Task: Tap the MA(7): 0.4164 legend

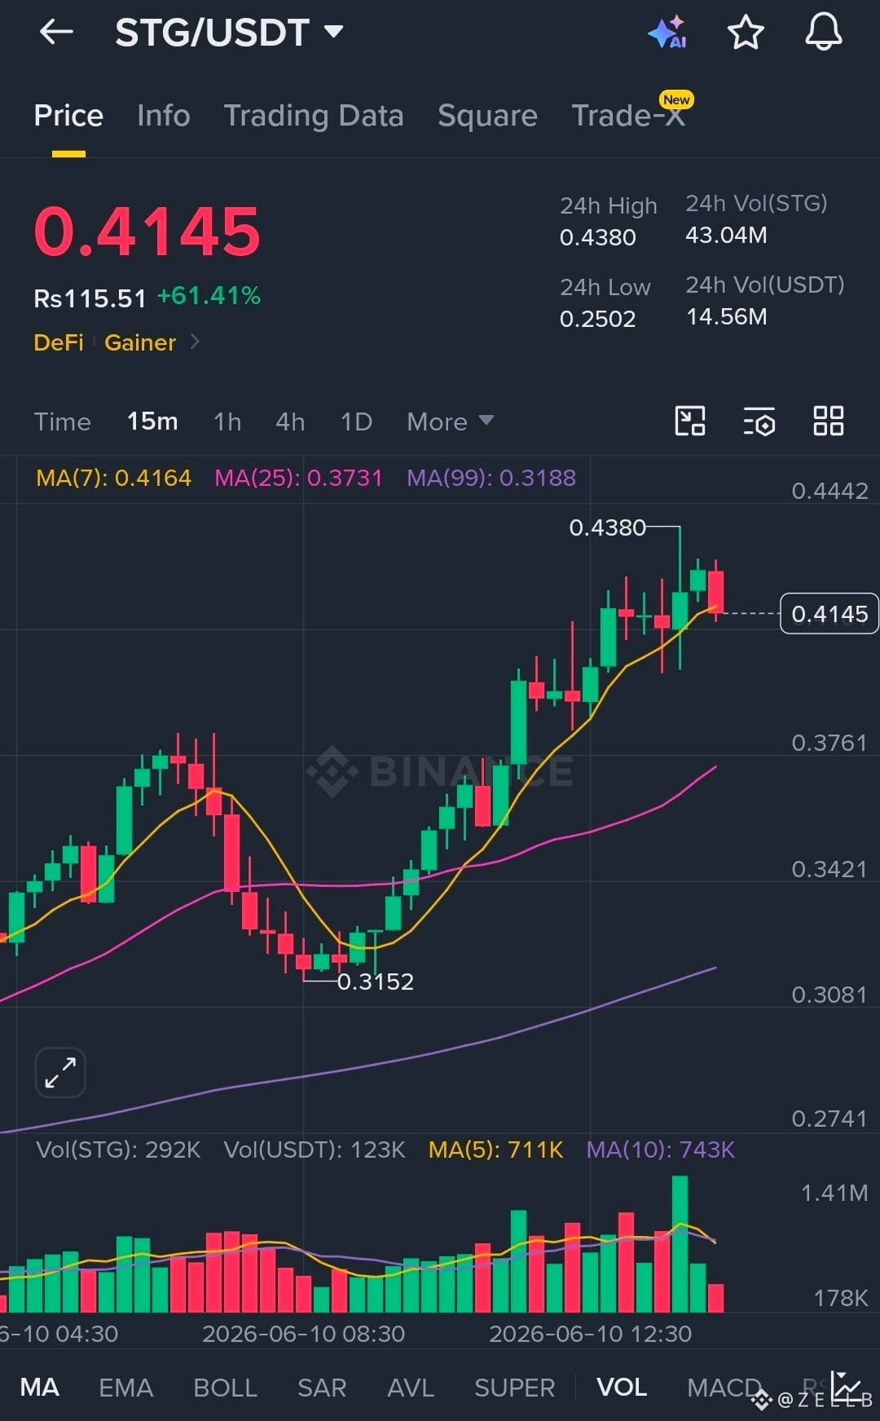Action: pyautogui.click(x=113, y=478)
